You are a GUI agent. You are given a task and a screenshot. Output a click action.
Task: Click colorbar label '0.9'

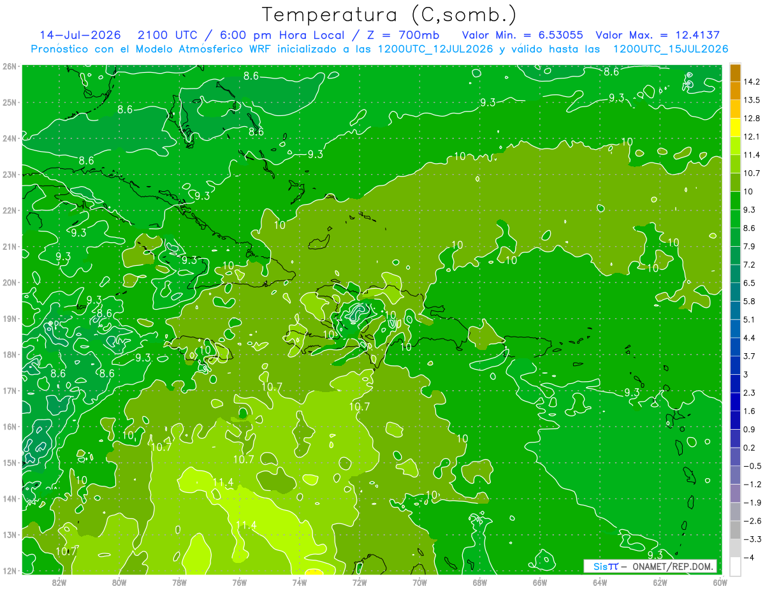click(751, 429)
